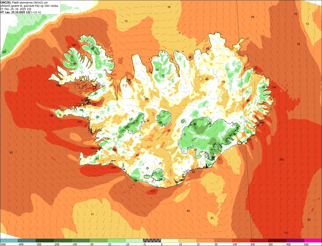Click the heat flux value 195 on map
Image resolution: width=322 pixels, height=246 pixels.
point(51,115)
